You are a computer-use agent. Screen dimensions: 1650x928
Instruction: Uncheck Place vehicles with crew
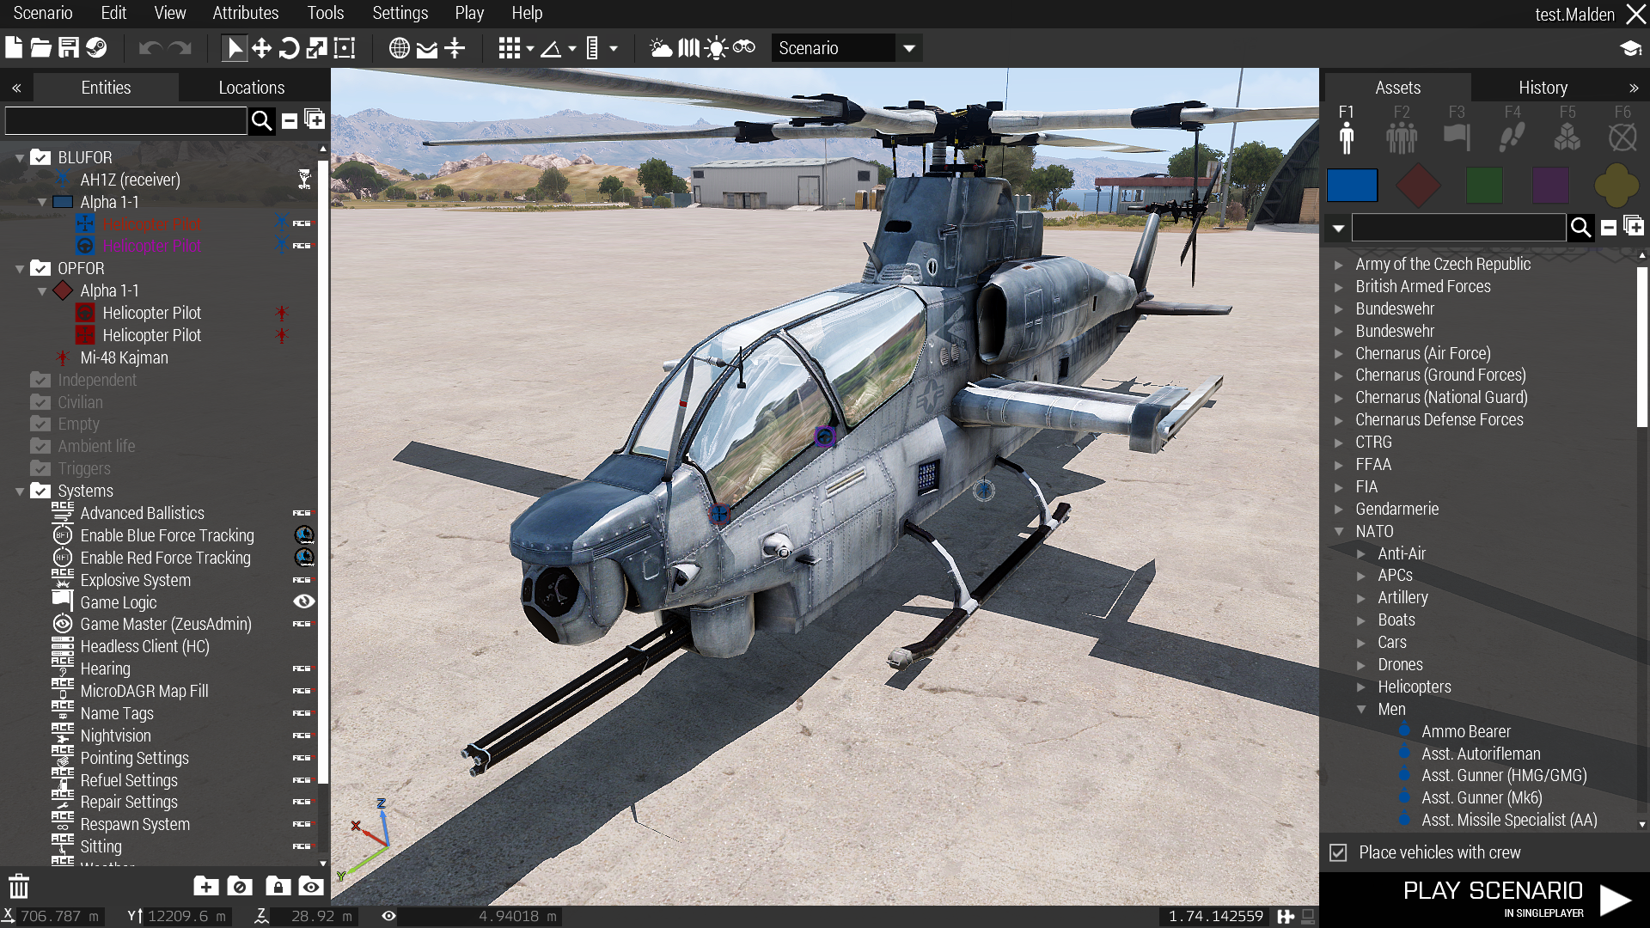[x=1338, y=852]
